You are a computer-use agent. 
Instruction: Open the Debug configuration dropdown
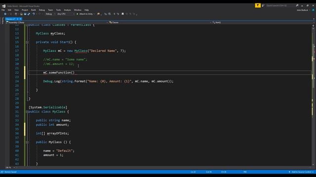[50, 14]
